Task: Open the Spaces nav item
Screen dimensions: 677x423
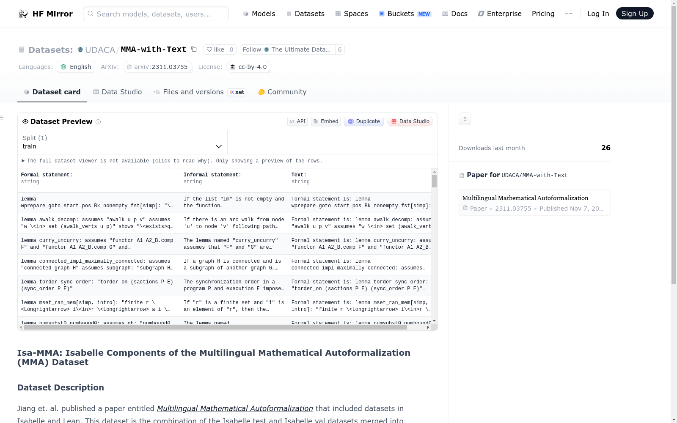Action: pyautogui.click(x=352, y=14)
